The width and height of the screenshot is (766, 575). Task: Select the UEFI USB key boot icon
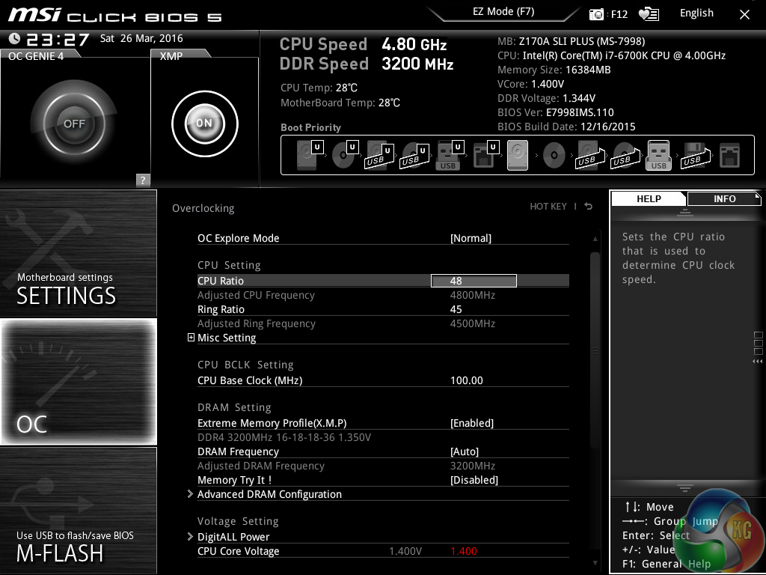click(x=450, y=155)
